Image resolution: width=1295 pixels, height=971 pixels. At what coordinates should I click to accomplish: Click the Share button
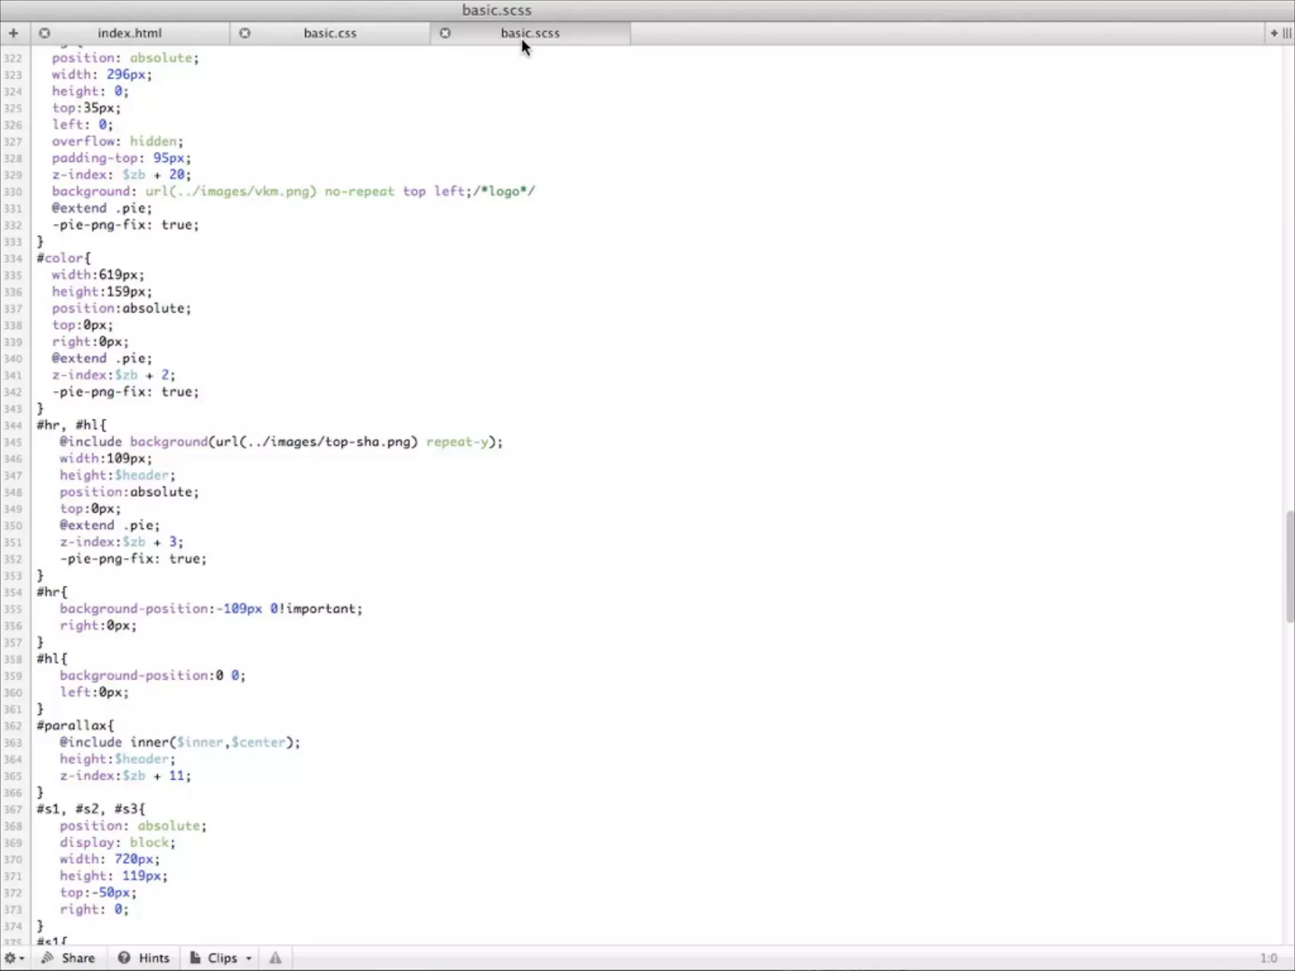coord(77,958)
